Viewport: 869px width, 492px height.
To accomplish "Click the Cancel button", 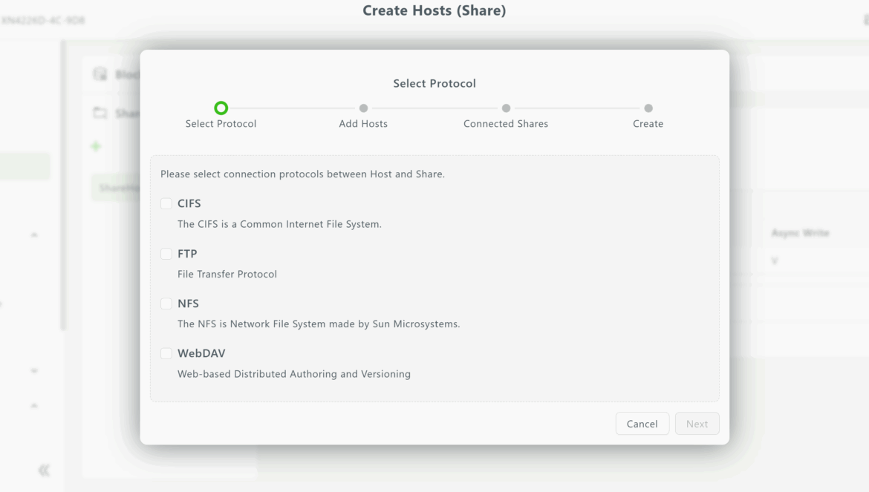I will [642, 424].
